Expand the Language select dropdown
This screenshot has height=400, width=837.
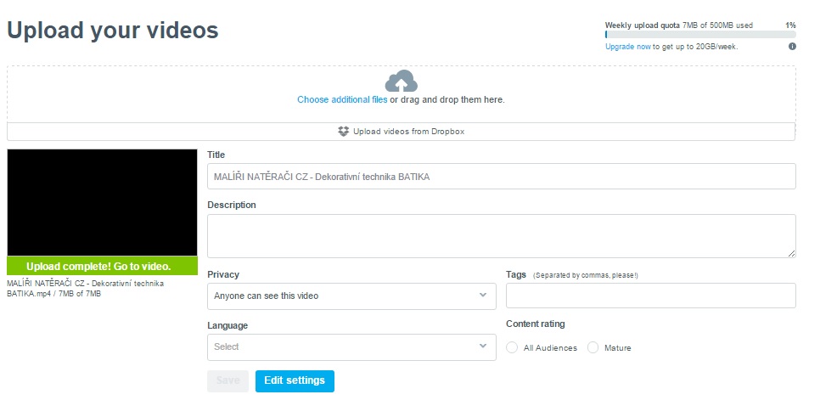pyautogui.click(x=351, y=347)
